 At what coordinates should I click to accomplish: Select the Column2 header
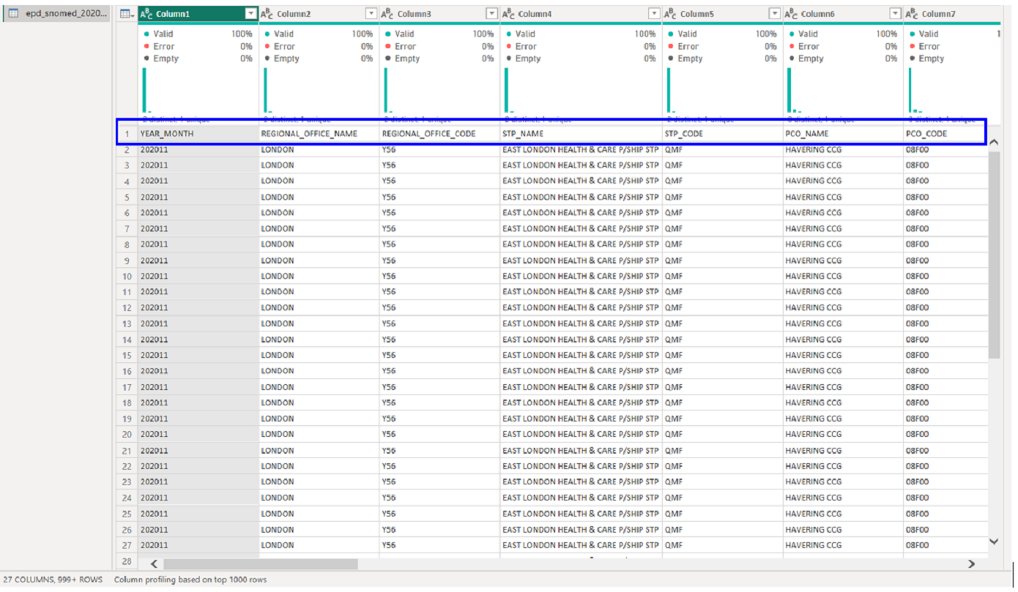tap(315, 14)
